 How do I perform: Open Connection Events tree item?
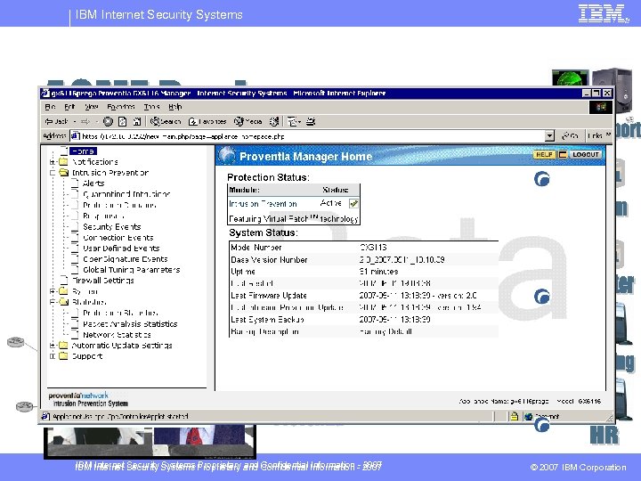coord(118,238)
